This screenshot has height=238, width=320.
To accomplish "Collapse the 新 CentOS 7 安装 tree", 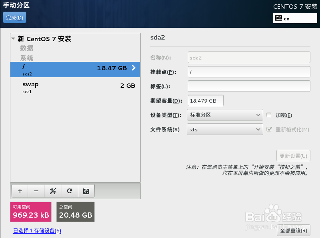I will point(13,39).
